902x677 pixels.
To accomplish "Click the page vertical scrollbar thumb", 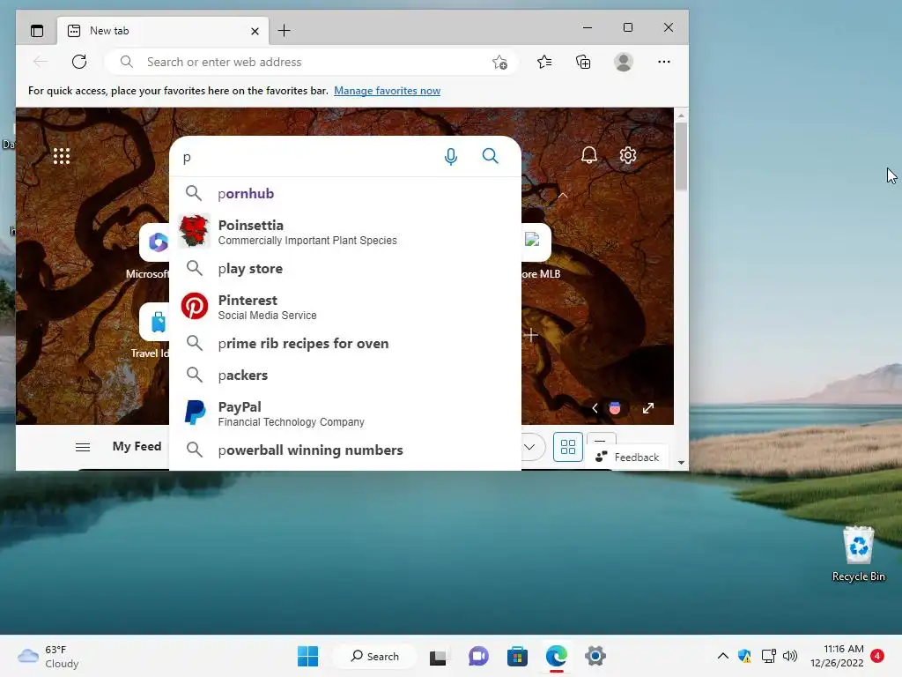I will click(x=681, y=156).
